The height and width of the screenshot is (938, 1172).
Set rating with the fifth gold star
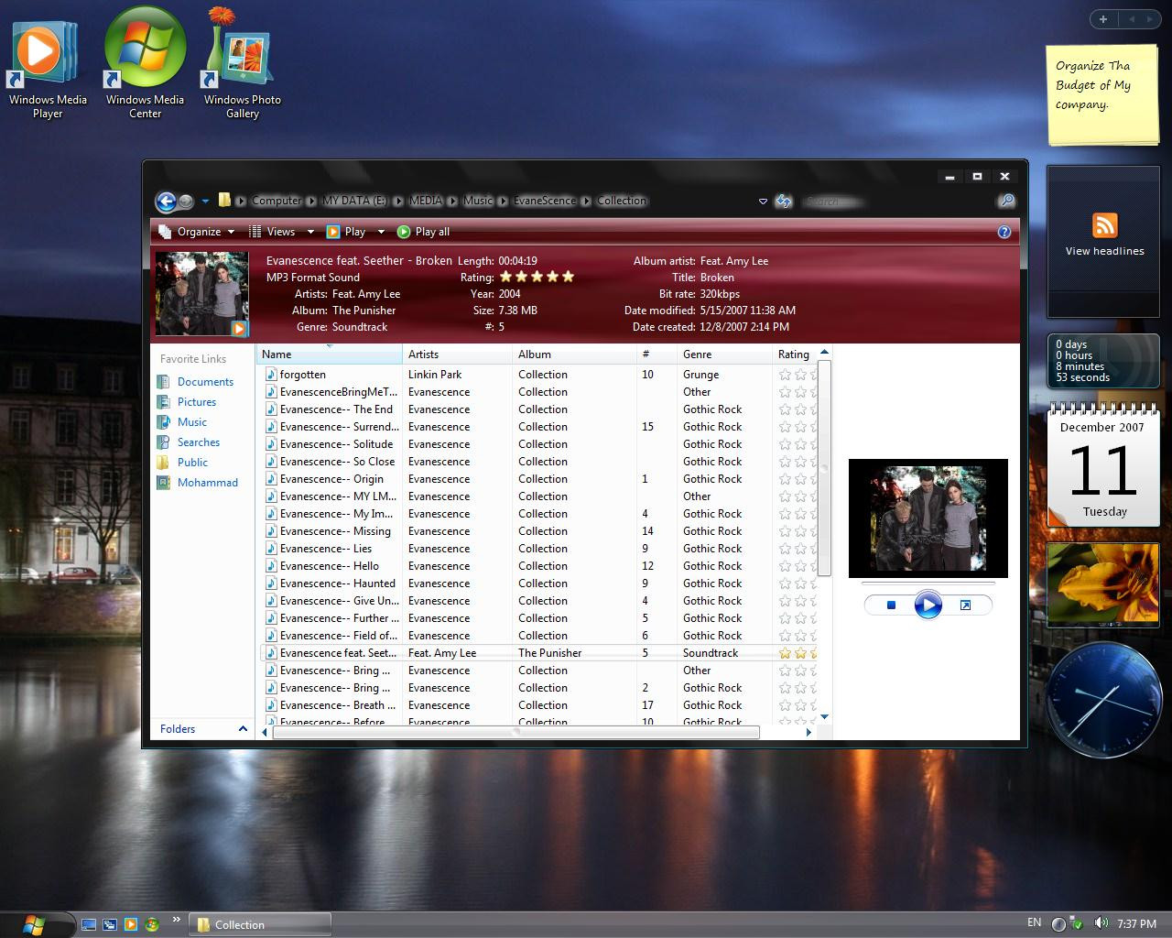568,277
